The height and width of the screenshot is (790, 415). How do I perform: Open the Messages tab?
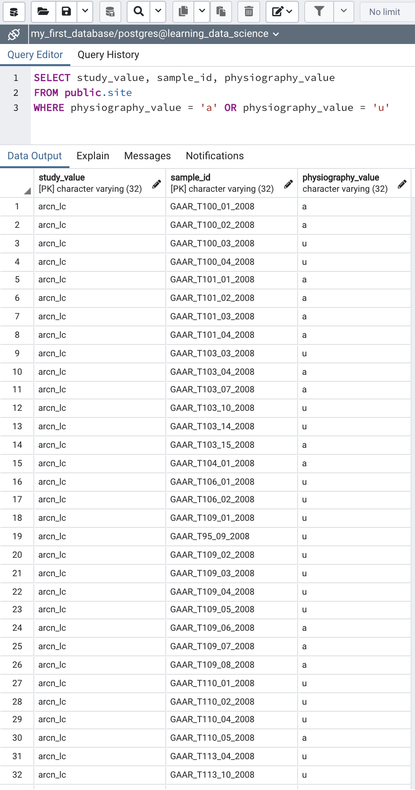tap(147, 156)
